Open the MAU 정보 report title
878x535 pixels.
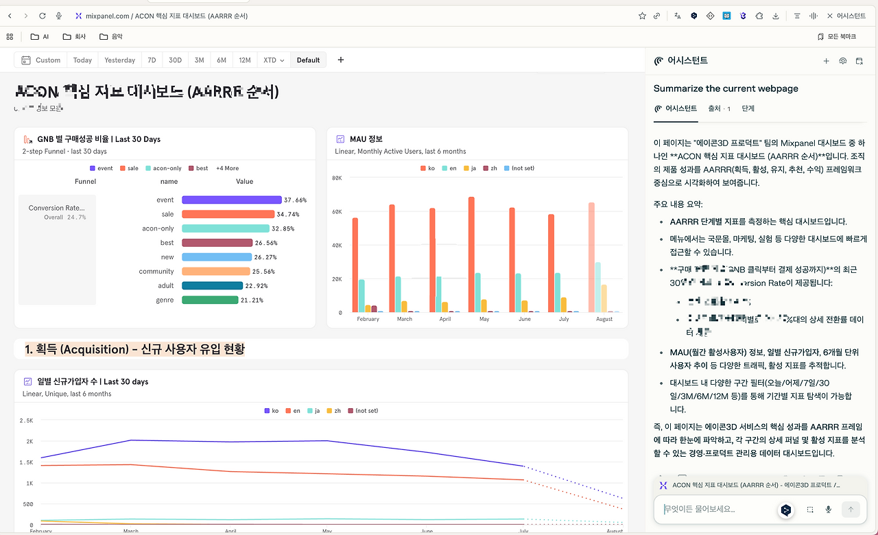tap(366, 139)
